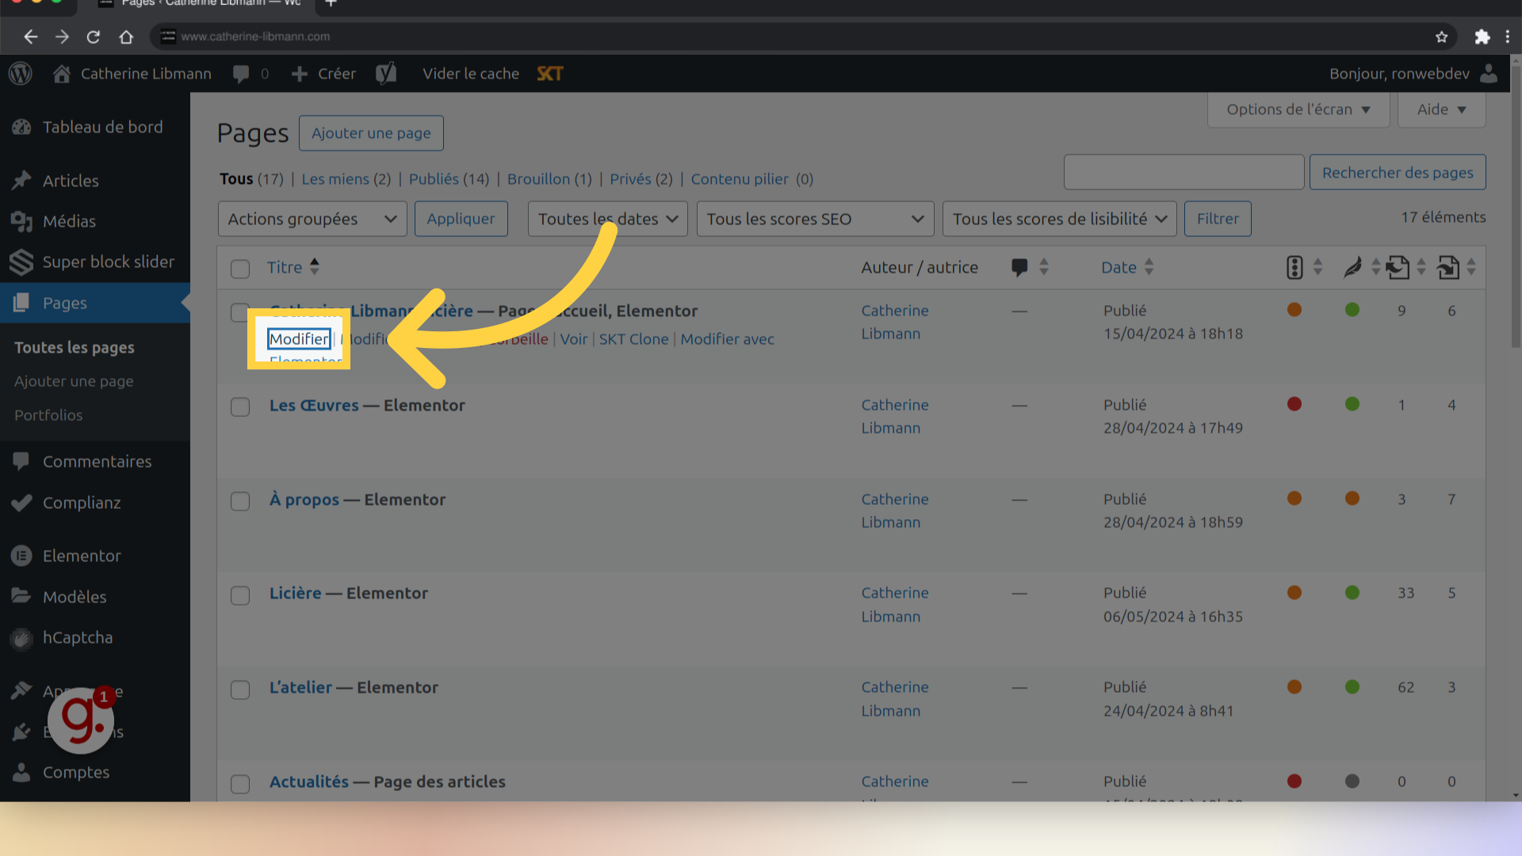Click Vider le cache in admin bar

click(x=471, y=74)
